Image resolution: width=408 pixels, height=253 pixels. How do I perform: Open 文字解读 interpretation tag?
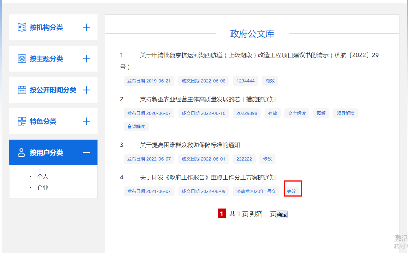coord(297,113)
